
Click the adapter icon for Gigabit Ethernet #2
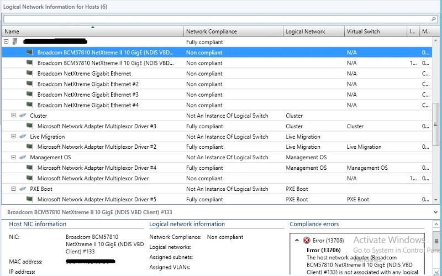(x=30, y=84)
